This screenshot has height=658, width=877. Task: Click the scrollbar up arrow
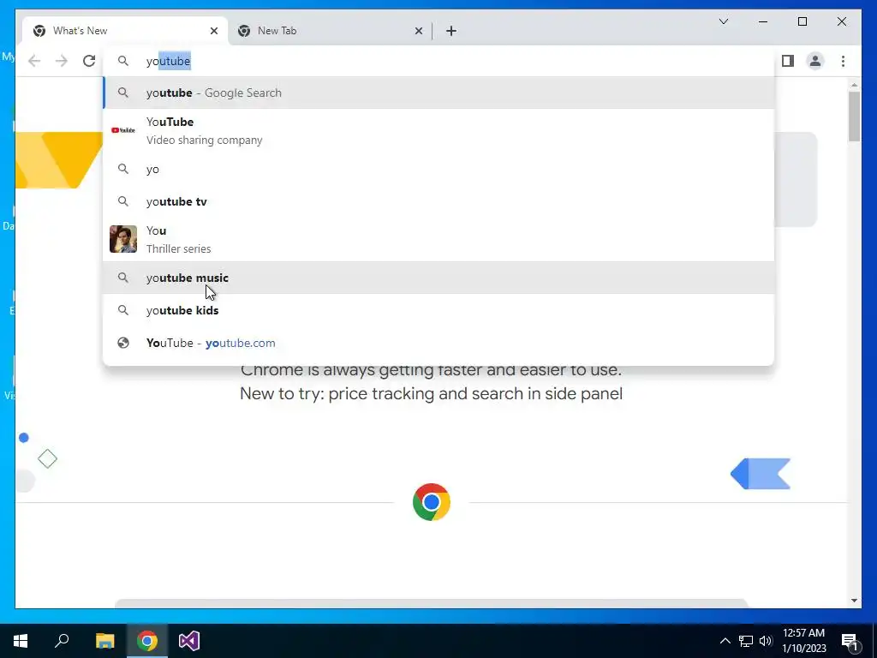[x=854, y=85]
